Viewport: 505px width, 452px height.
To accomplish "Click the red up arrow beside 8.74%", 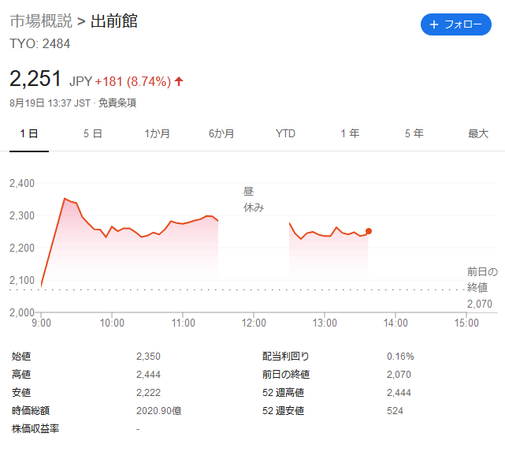I will [179, 81].
